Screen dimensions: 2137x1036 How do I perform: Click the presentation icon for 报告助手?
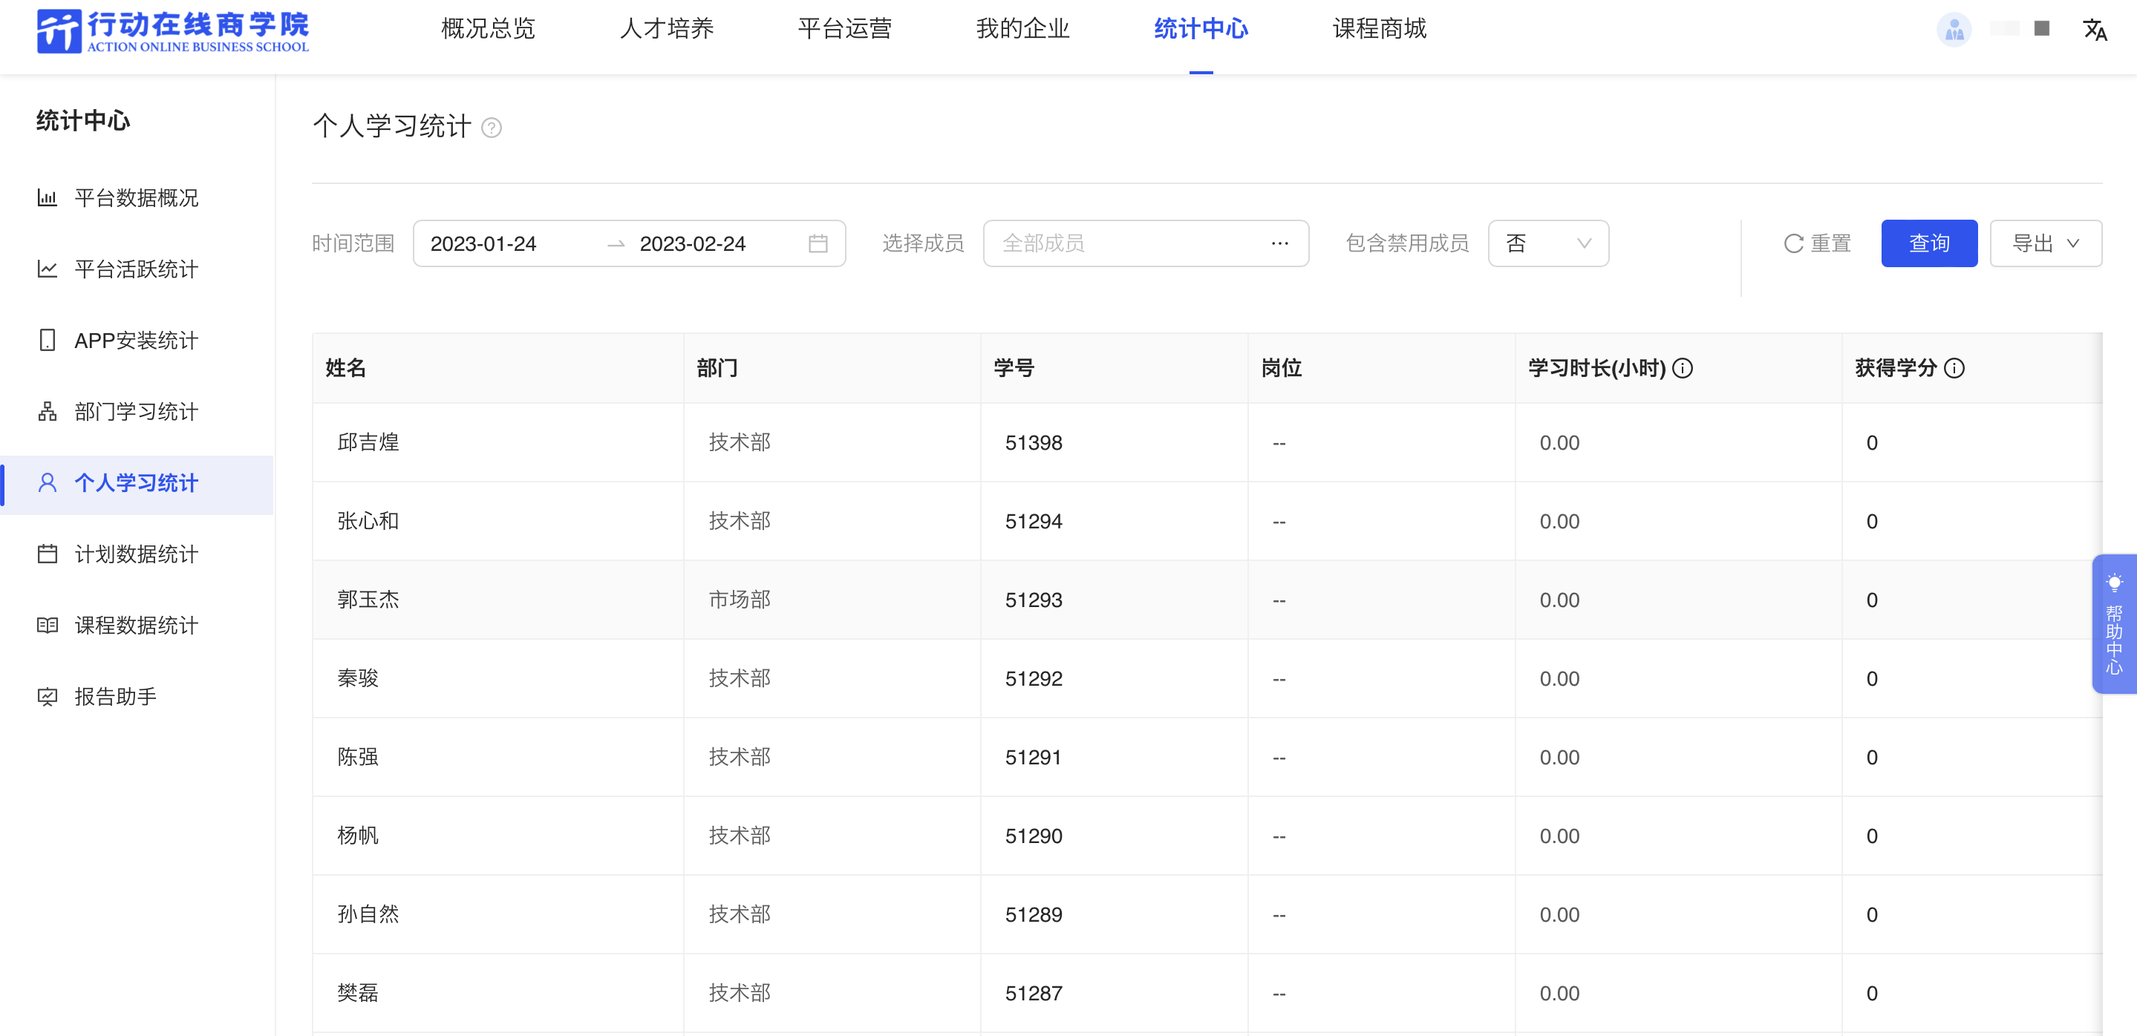[48, 697]
